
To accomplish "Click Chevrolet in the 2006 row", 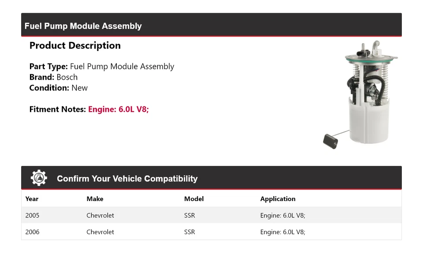I will click(100, 232).
